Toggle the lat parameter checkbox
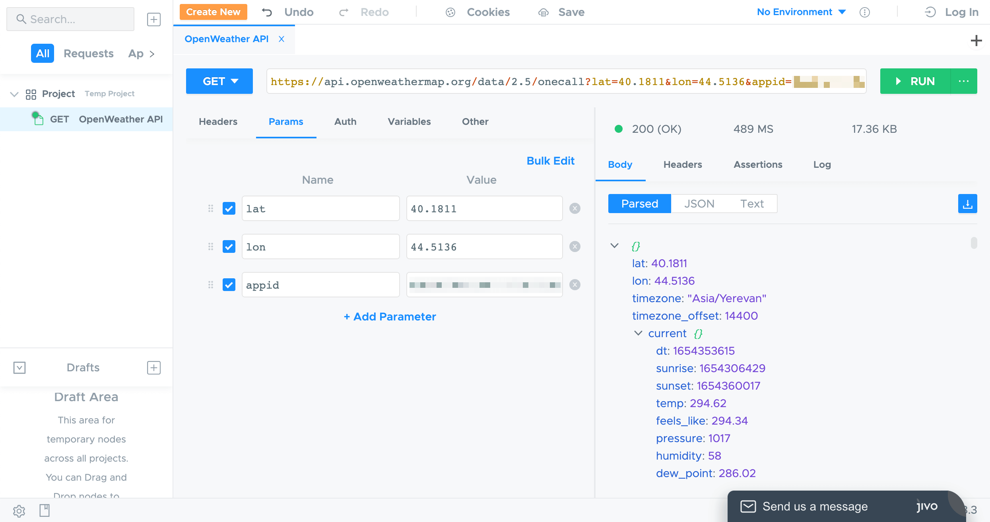The image size is (990, 522). (229, 208)
